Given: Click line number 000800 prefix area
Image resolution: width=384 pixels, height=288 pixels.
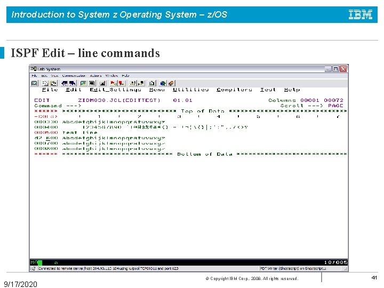Looking at the screenshot, I should 46,149.
